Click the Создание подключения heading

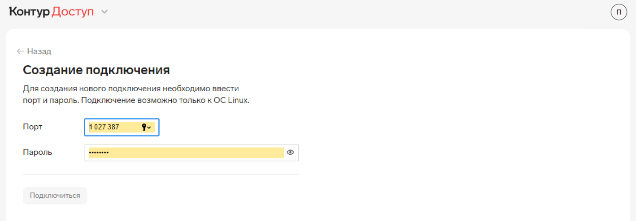(96, 70)
